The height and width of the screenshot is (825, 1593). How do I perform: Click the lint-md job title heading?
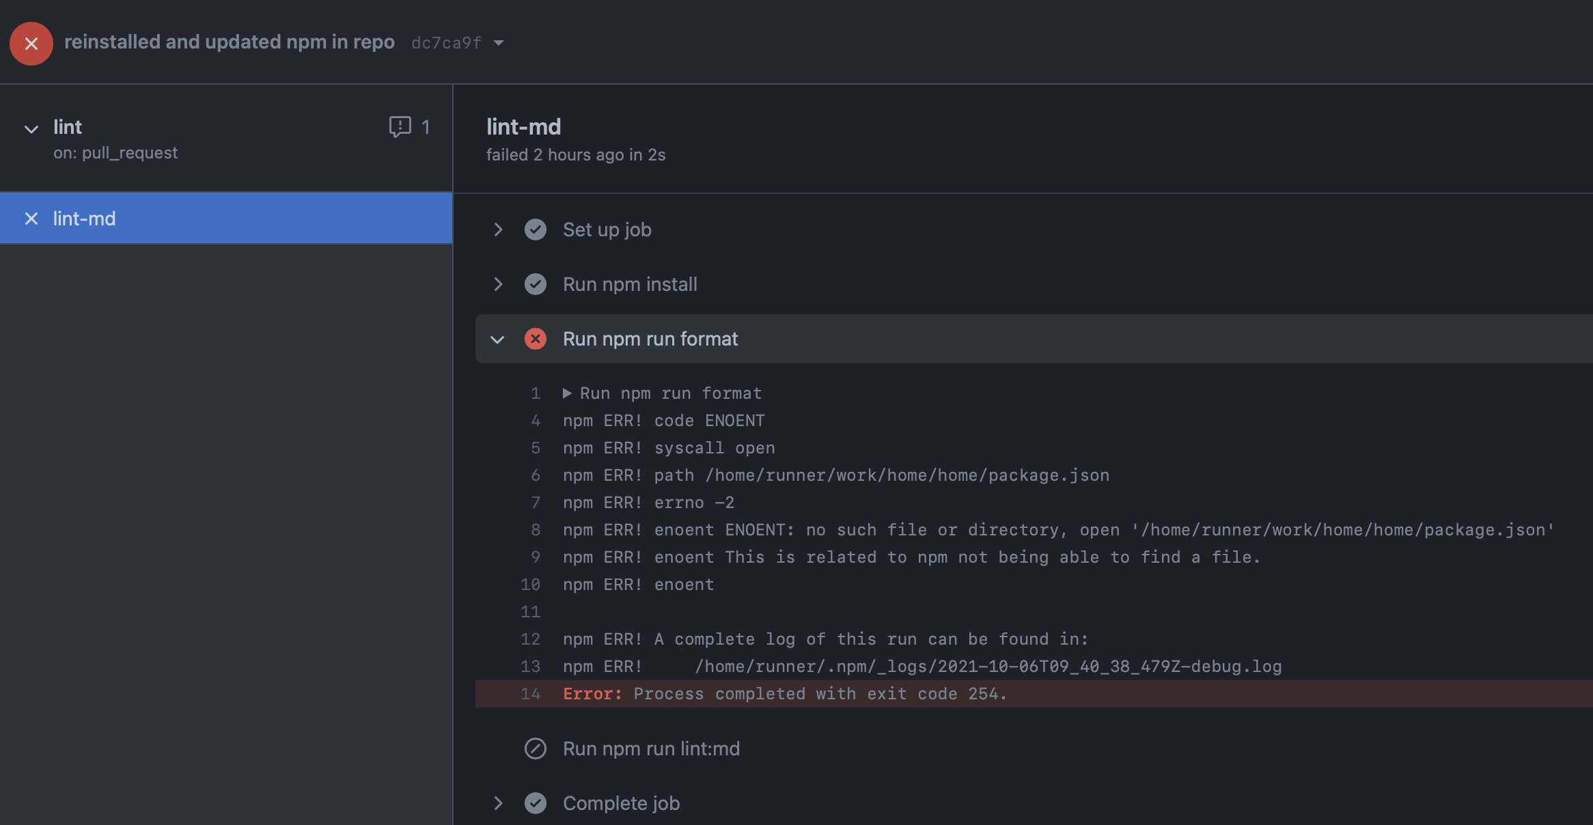tap(523, 127)
